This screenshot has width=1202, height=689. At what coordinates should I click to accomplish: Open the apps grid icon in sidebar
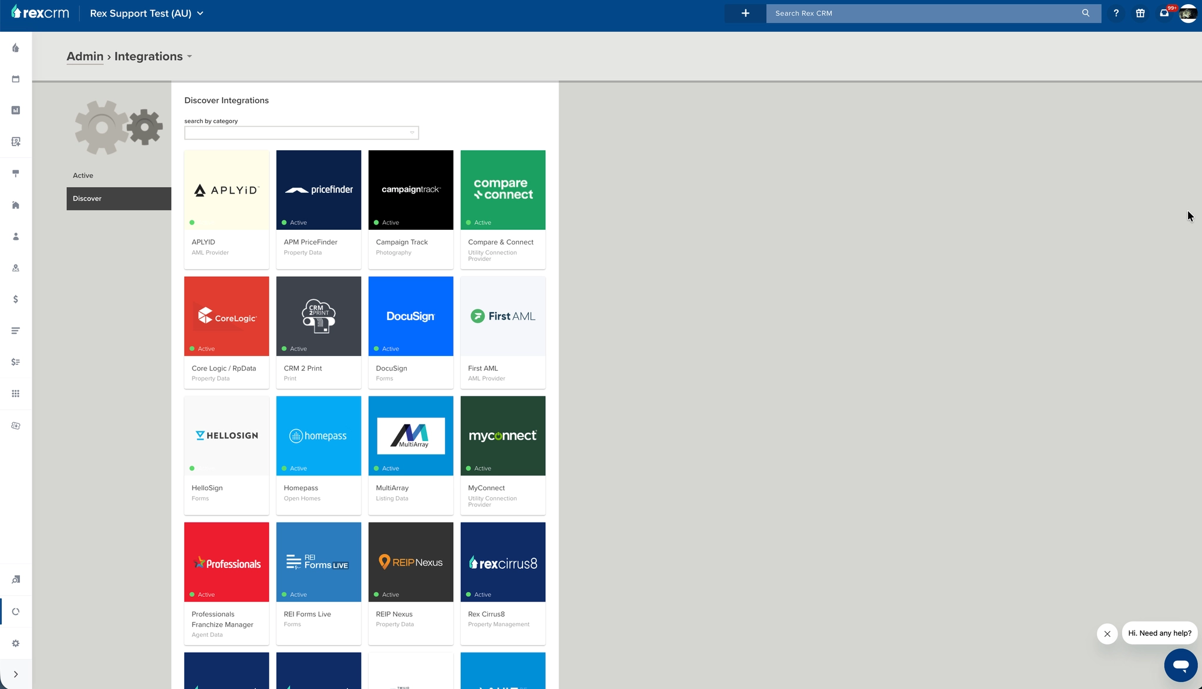(x=16, y=393)
